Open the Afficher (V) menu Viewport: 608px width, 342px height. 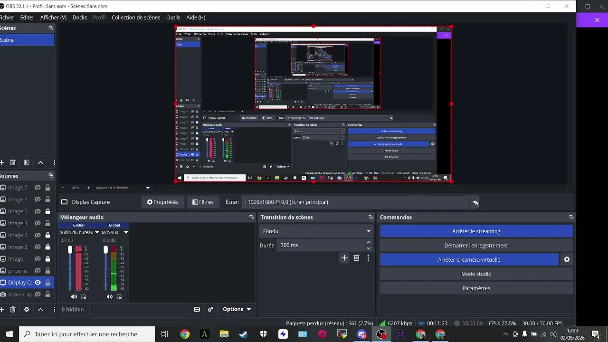tap(53, 18)
